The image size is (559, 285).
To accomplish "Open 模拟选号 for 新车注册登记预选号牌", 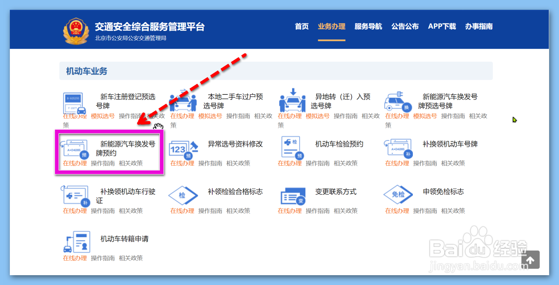I will click(x=102, y=116).
